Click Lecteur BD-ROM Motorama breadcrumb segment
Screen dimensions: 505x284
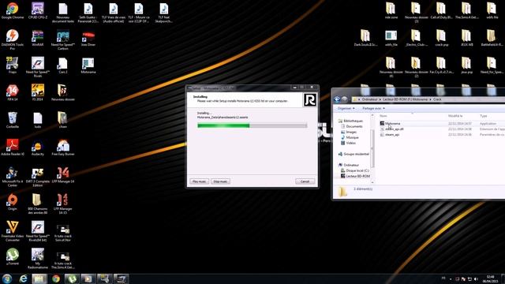(405, 99)
